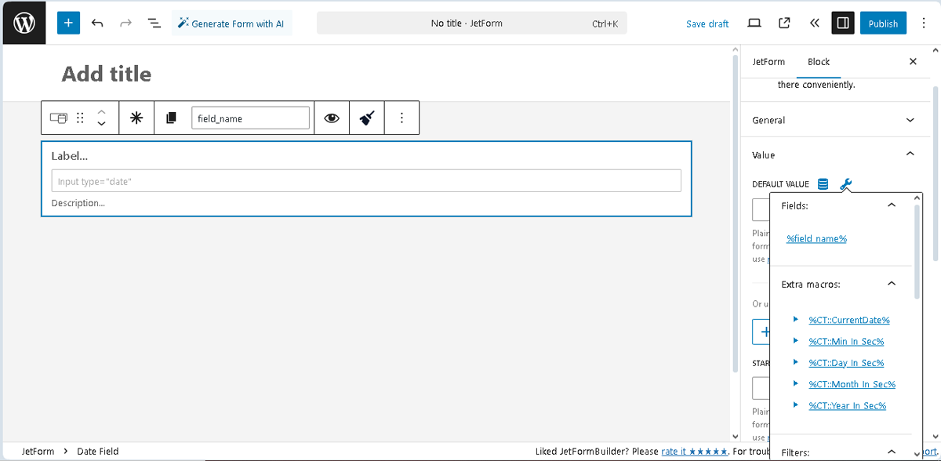Toggle the eye visibility icon in field toolbar
The height and width of the screenshot is (461, 941).
point(331,117)
